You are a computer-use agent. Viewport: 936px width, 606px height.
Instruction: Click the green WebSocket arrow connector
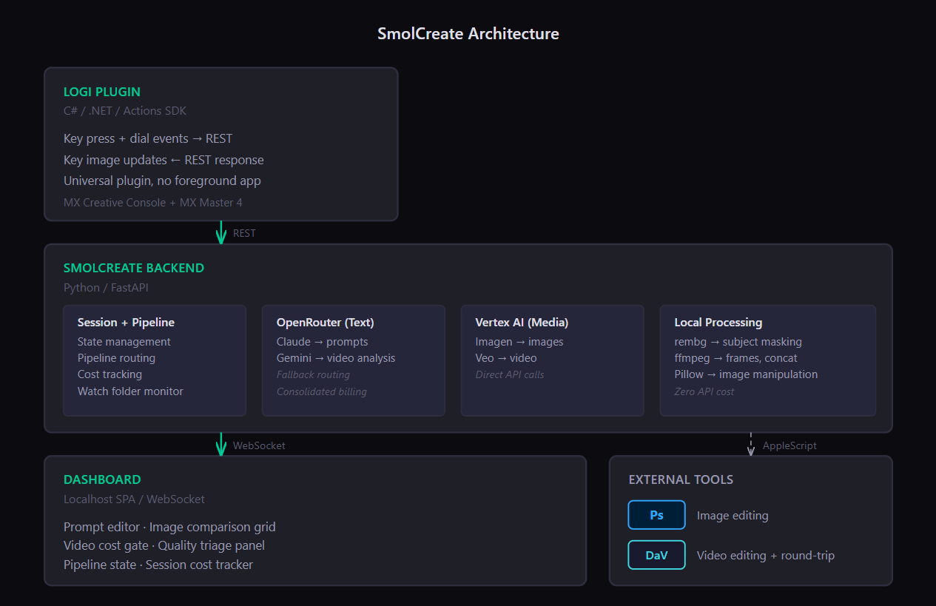pos(220,444)
